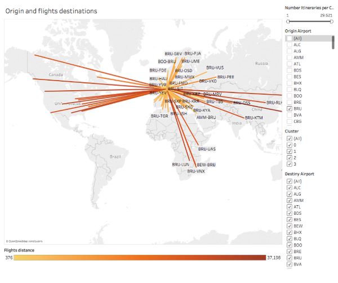
Task: Check the (All) box under Origin Airport
Action: click(290, 38)
